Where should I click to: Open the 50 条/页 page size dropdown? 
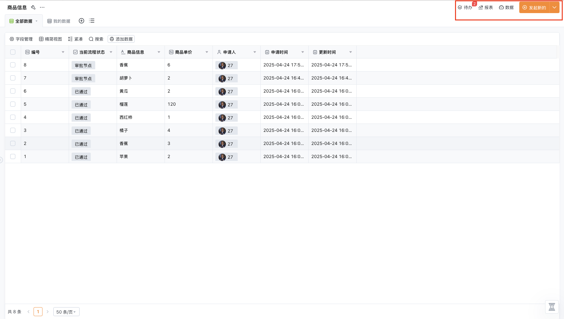coord(66,312)
